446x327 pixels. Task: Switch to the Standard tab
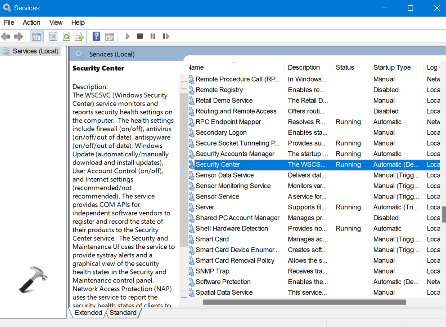[x=123, y=313]
